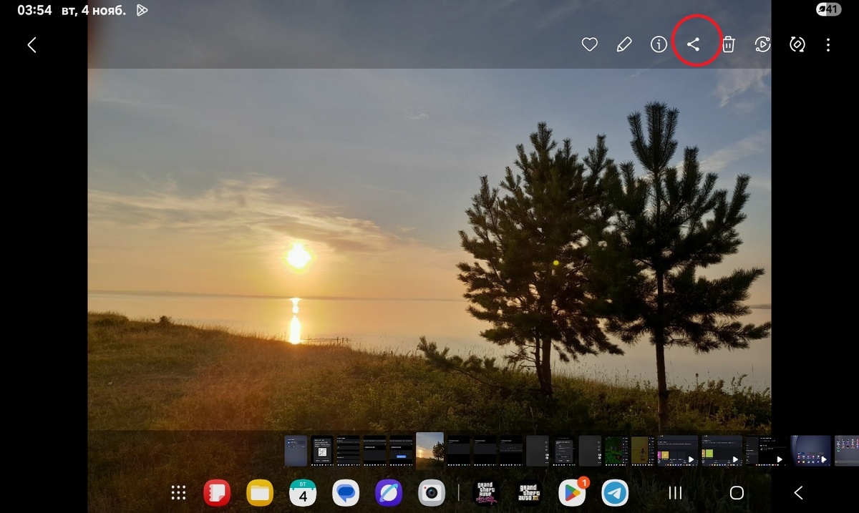Launch the GTA III game icon

pos(530,492)
